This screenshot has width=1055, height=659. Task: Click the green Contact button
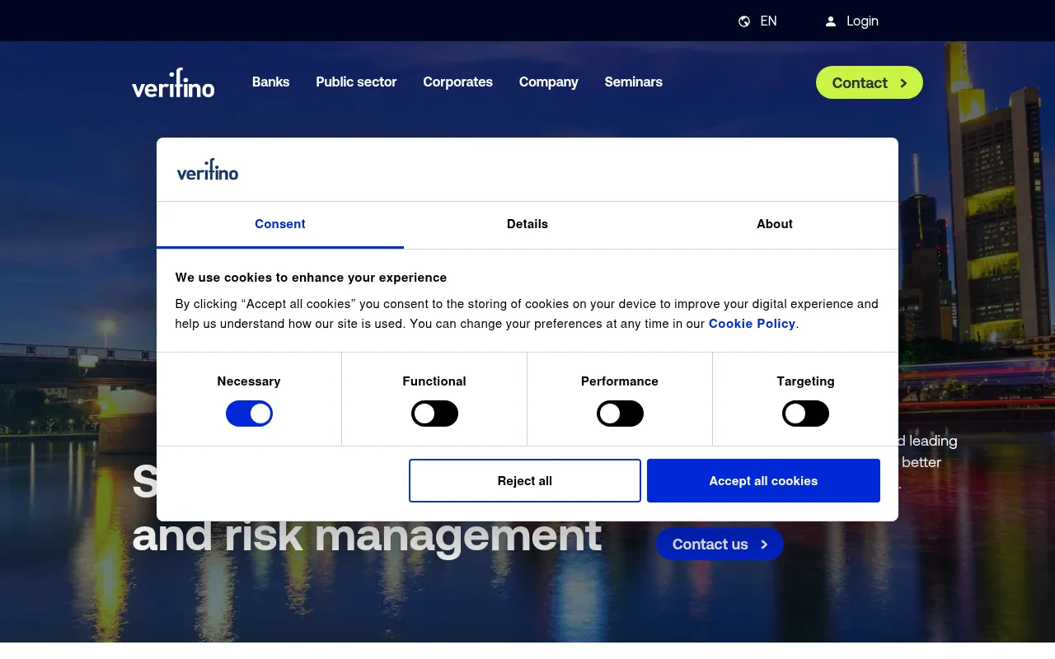[870, 82]
